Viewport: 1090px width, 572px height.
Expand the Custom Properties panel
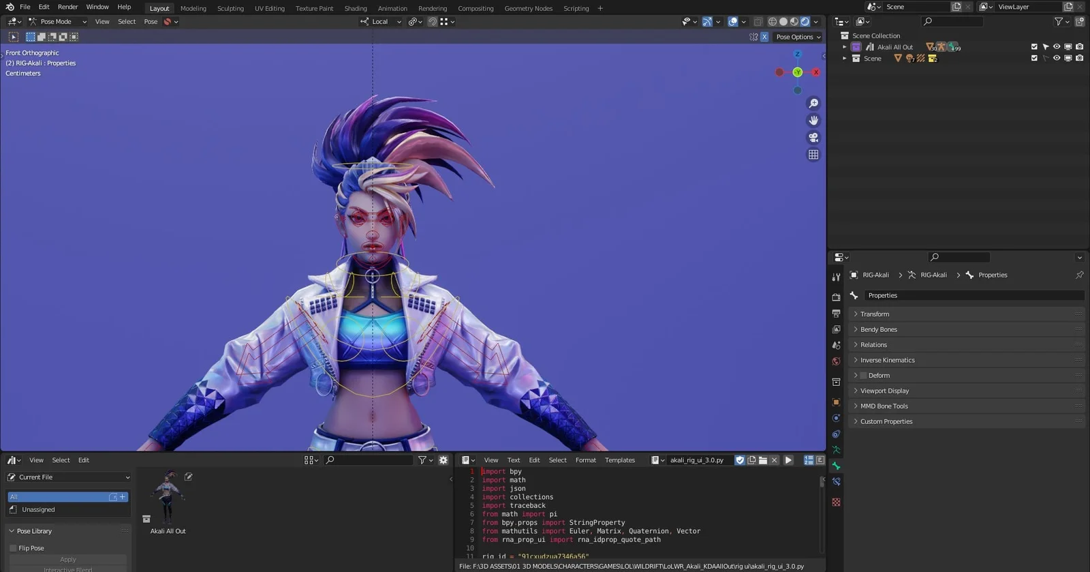968,421
